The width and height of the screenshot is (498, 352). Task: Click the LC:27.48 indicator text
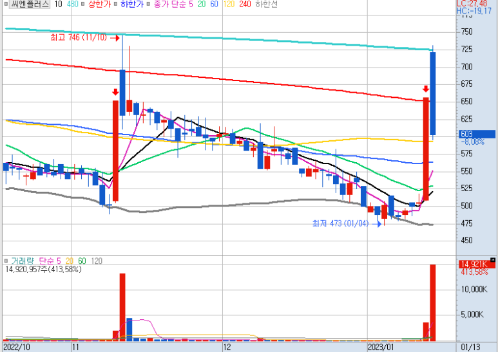[x=472, y=3]
